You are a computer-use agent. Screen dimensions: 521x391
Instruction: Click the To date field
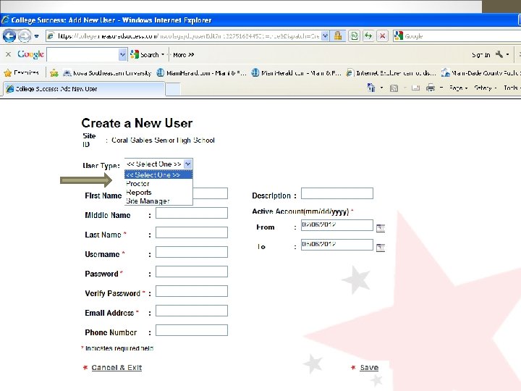click(x=337, y=245)
